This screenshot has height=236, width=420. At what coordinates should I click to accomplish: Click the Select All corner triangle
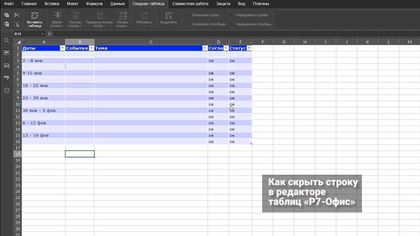pyautogui.click(x=18, y=42)
